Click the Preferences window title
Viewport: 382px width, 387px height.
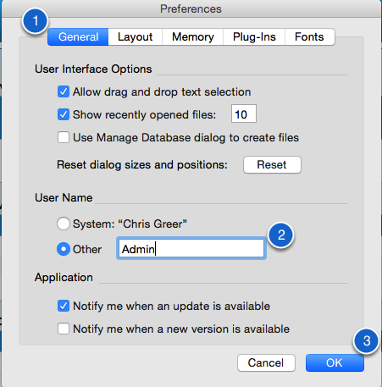pos(191,8)
